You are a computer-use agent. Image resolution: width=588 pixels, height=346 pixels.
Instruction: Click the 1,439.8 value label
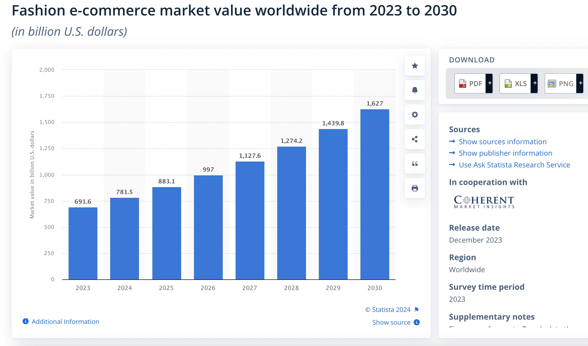pos(333,123)
